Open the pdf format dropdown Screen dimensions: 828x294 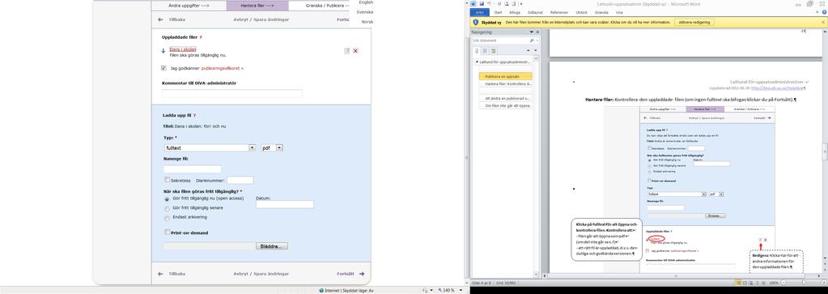pyautogui.click(x=279, y=148)
